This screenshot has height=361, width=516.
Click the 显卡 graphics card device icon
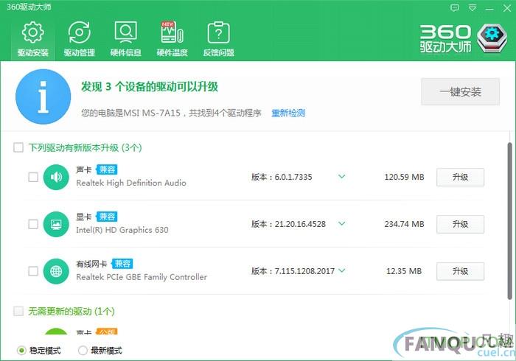[55, 225]
